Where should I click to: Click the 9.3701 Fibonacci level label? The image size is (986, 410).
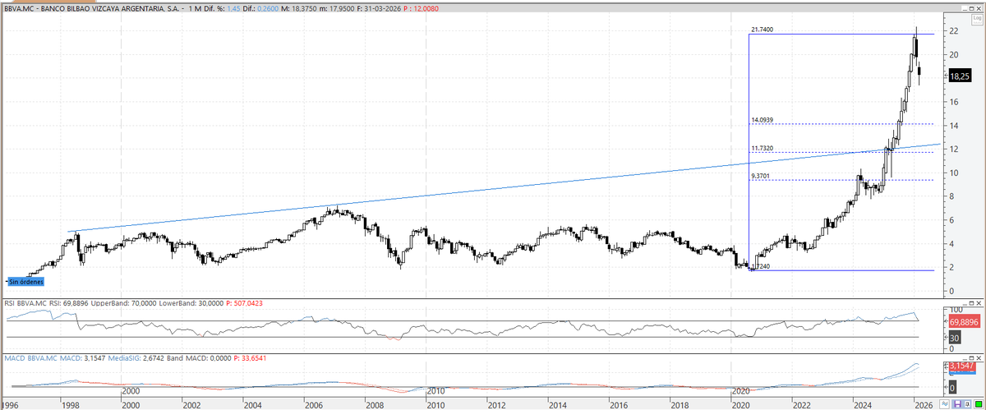(761, 176)
